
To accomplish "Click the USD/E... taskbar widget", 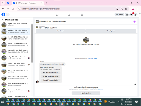I will [110, 102].
